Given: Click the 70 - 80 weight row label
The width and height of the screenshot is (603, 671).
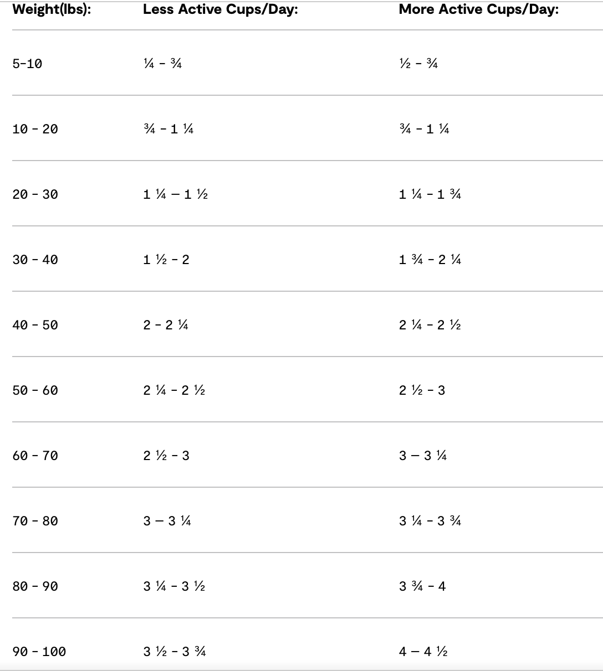Looking at the screenshot, I should [35, 521].
